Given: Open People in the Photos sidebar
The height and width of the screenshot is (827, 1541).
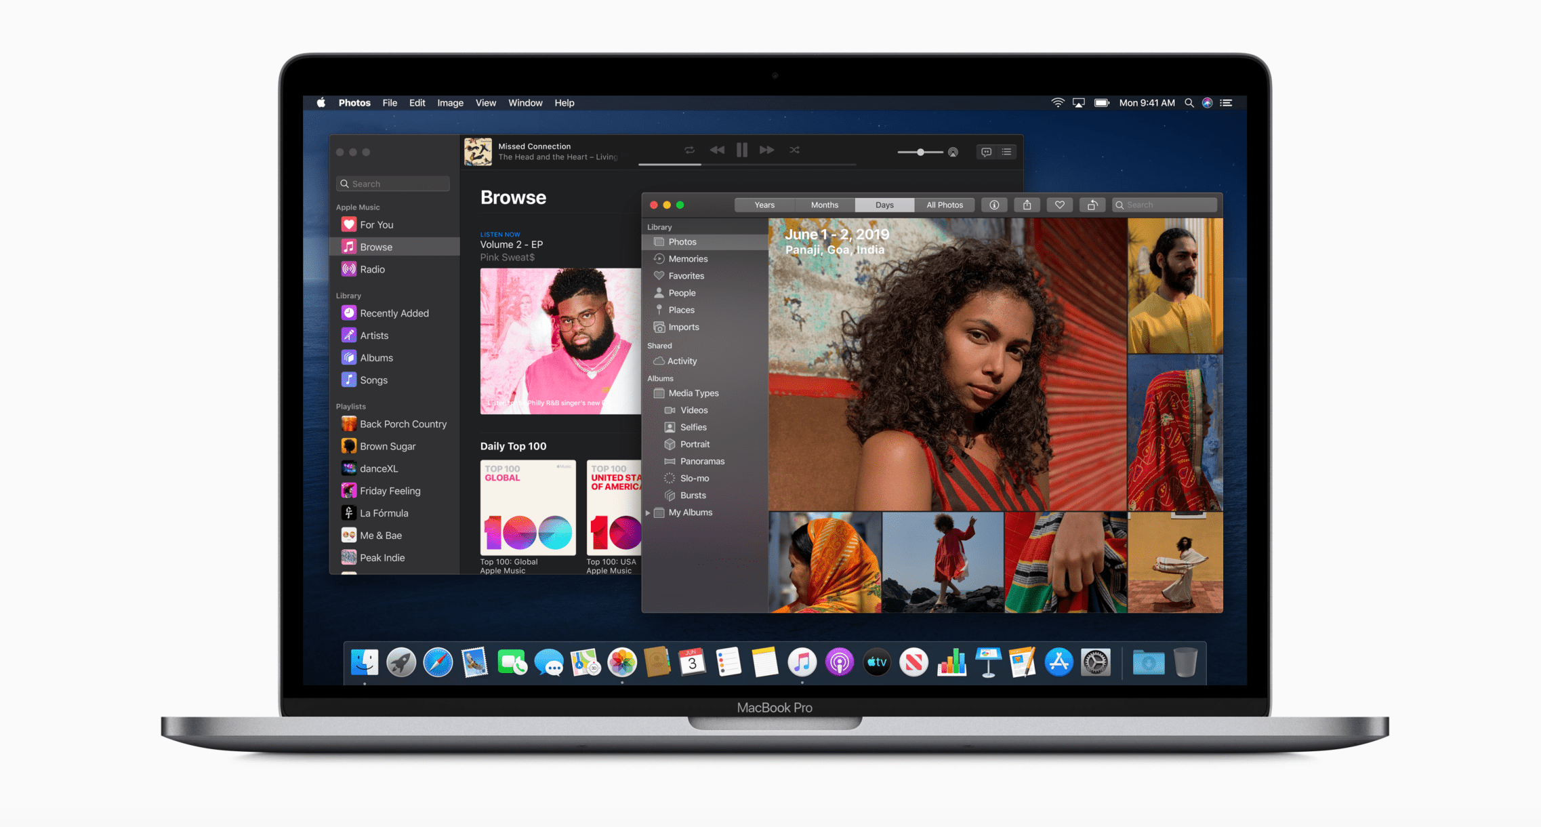Looking at the screenshot, I should (x=680, y=292).
